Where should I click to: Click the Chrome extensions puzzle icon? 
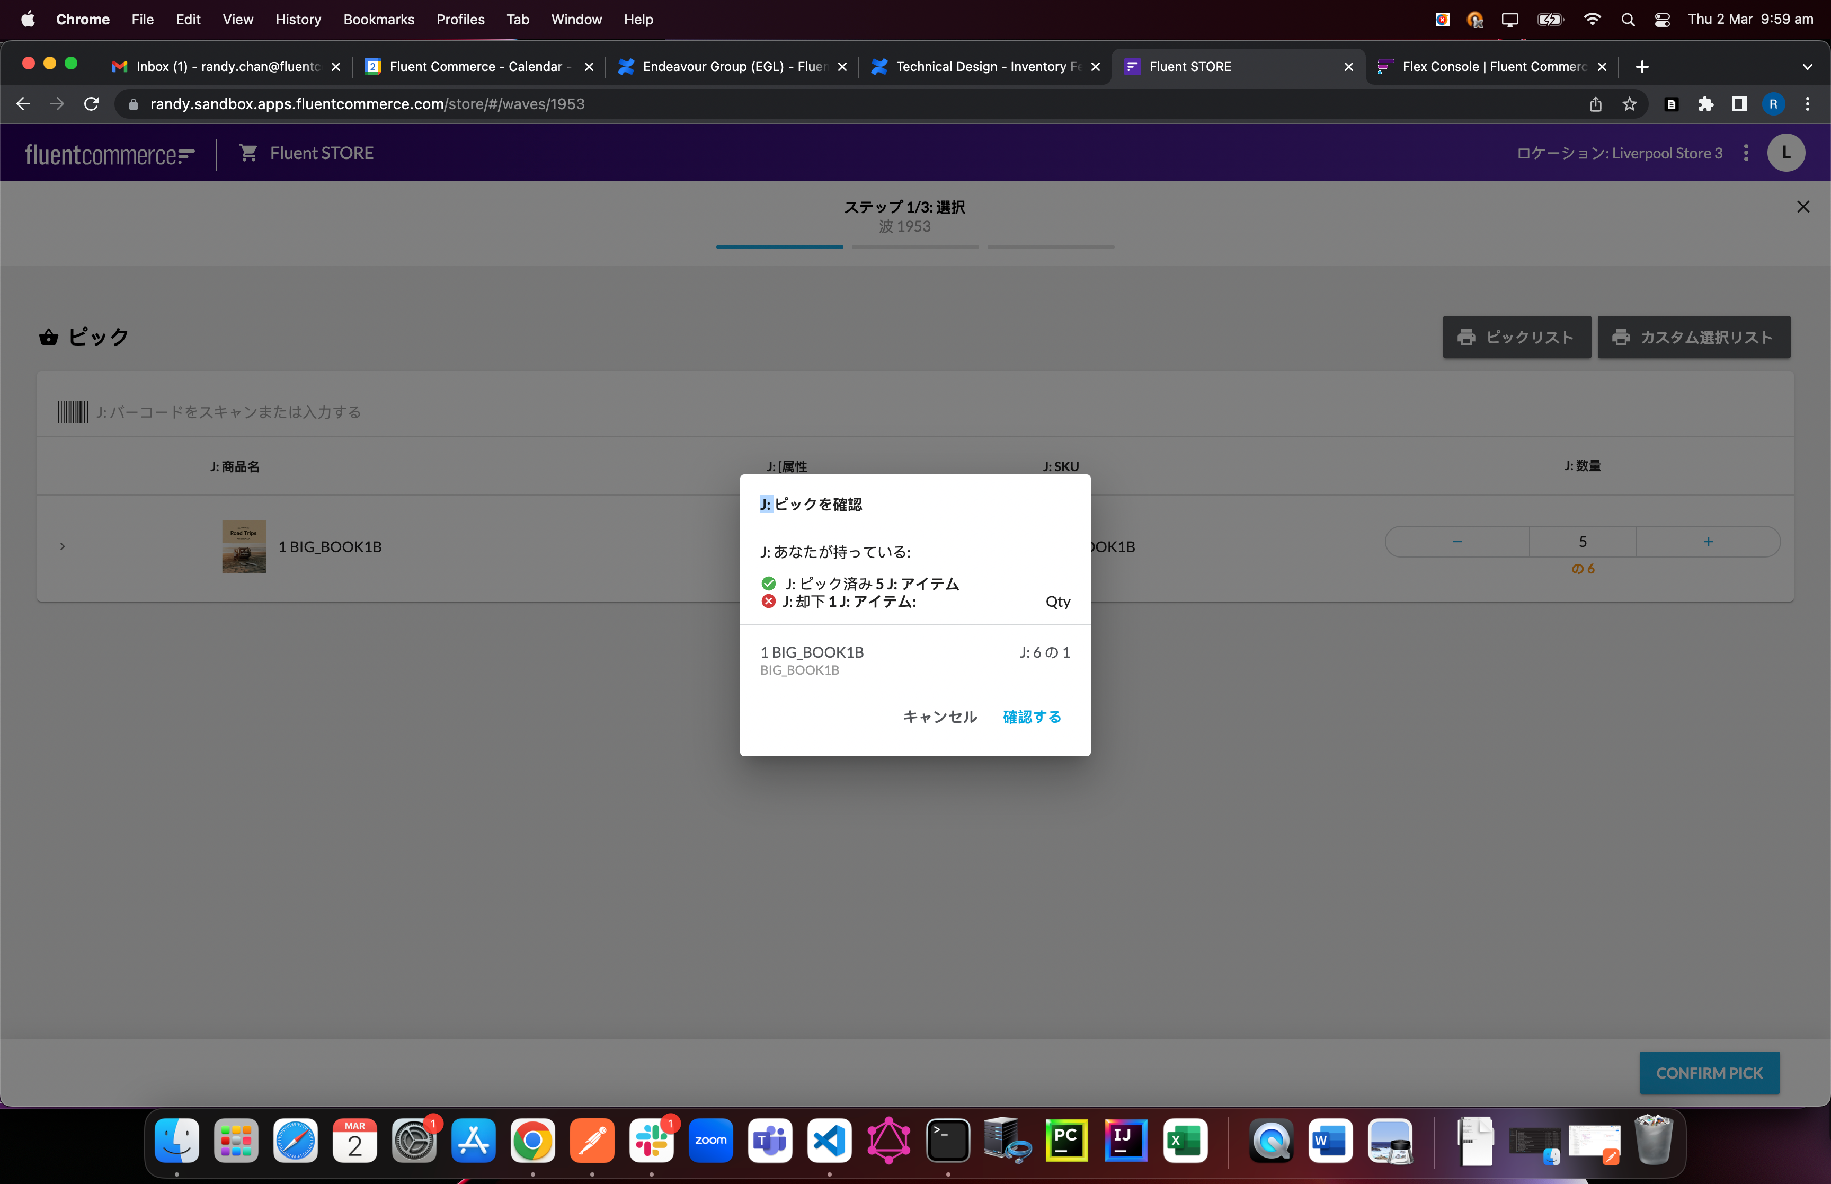click(x=1706, y=104)
